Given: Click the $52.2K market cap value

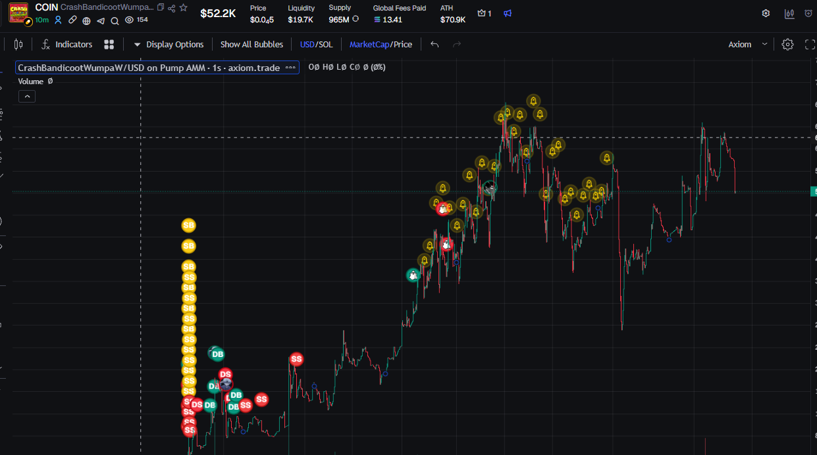Looking at the screenshot, I should 218,13.
